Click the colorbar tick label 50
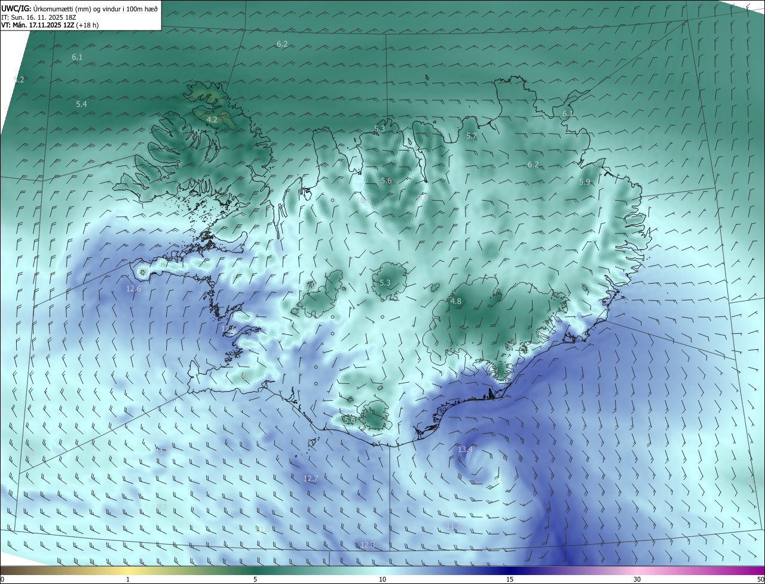Image resolution: width=765 pixels, height=584 pixels. coord(760,579)
